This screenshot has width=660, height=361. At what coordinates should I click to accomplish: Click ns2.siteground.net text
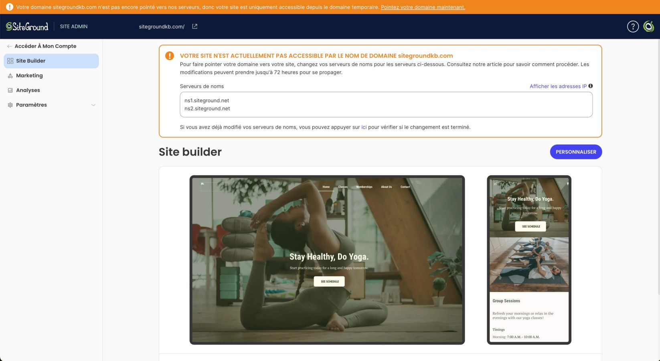click(207, 109)
